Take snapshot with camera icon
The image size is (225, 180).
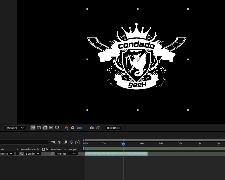pos(92,128)
